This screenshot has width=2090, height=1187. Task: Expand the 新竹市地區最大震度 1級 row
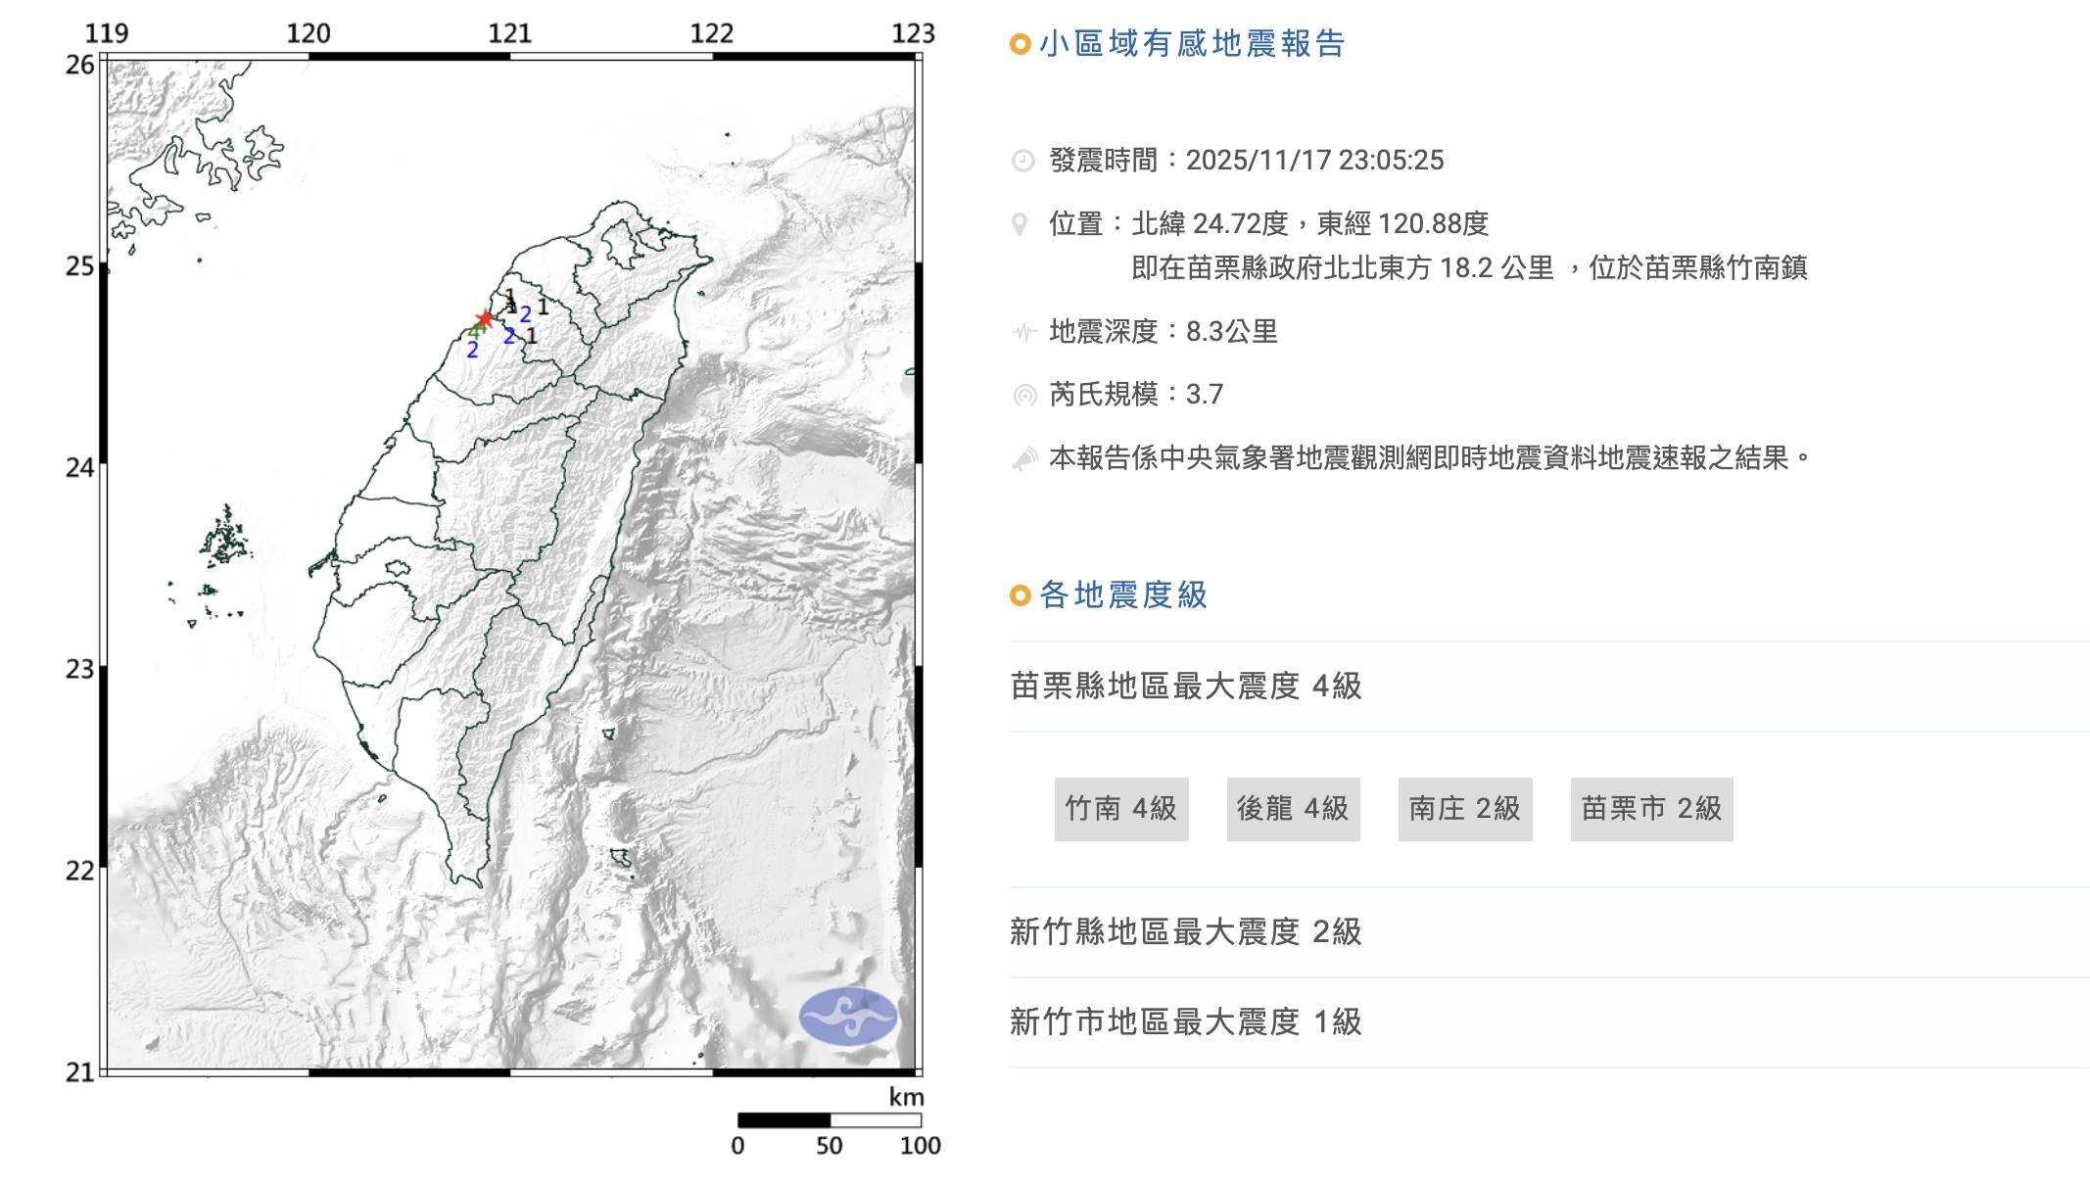pos(1185,1021)
